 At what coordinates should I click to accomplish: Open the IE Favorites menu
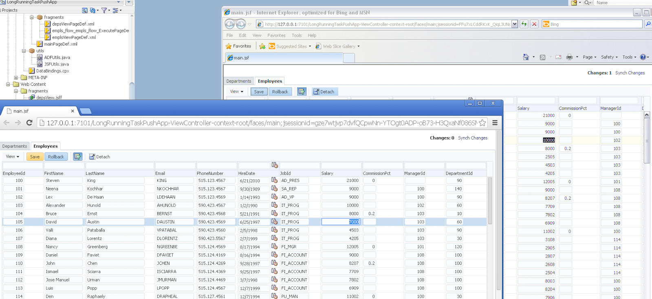pyautogui.click(x=276, y=35)
